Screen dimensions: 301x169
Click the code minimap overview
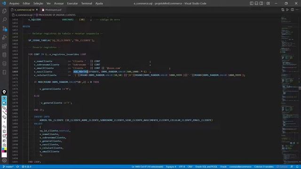(x=290, y=90)
